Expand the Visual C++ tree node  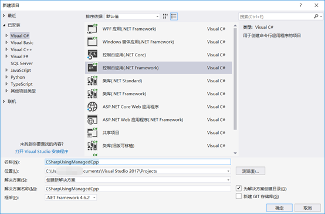[x=6, y=49]
